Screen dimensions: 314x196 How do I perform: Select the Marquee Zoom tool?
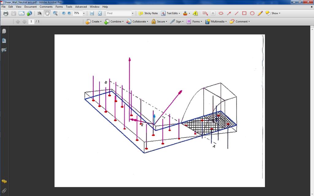click(55, 13)
